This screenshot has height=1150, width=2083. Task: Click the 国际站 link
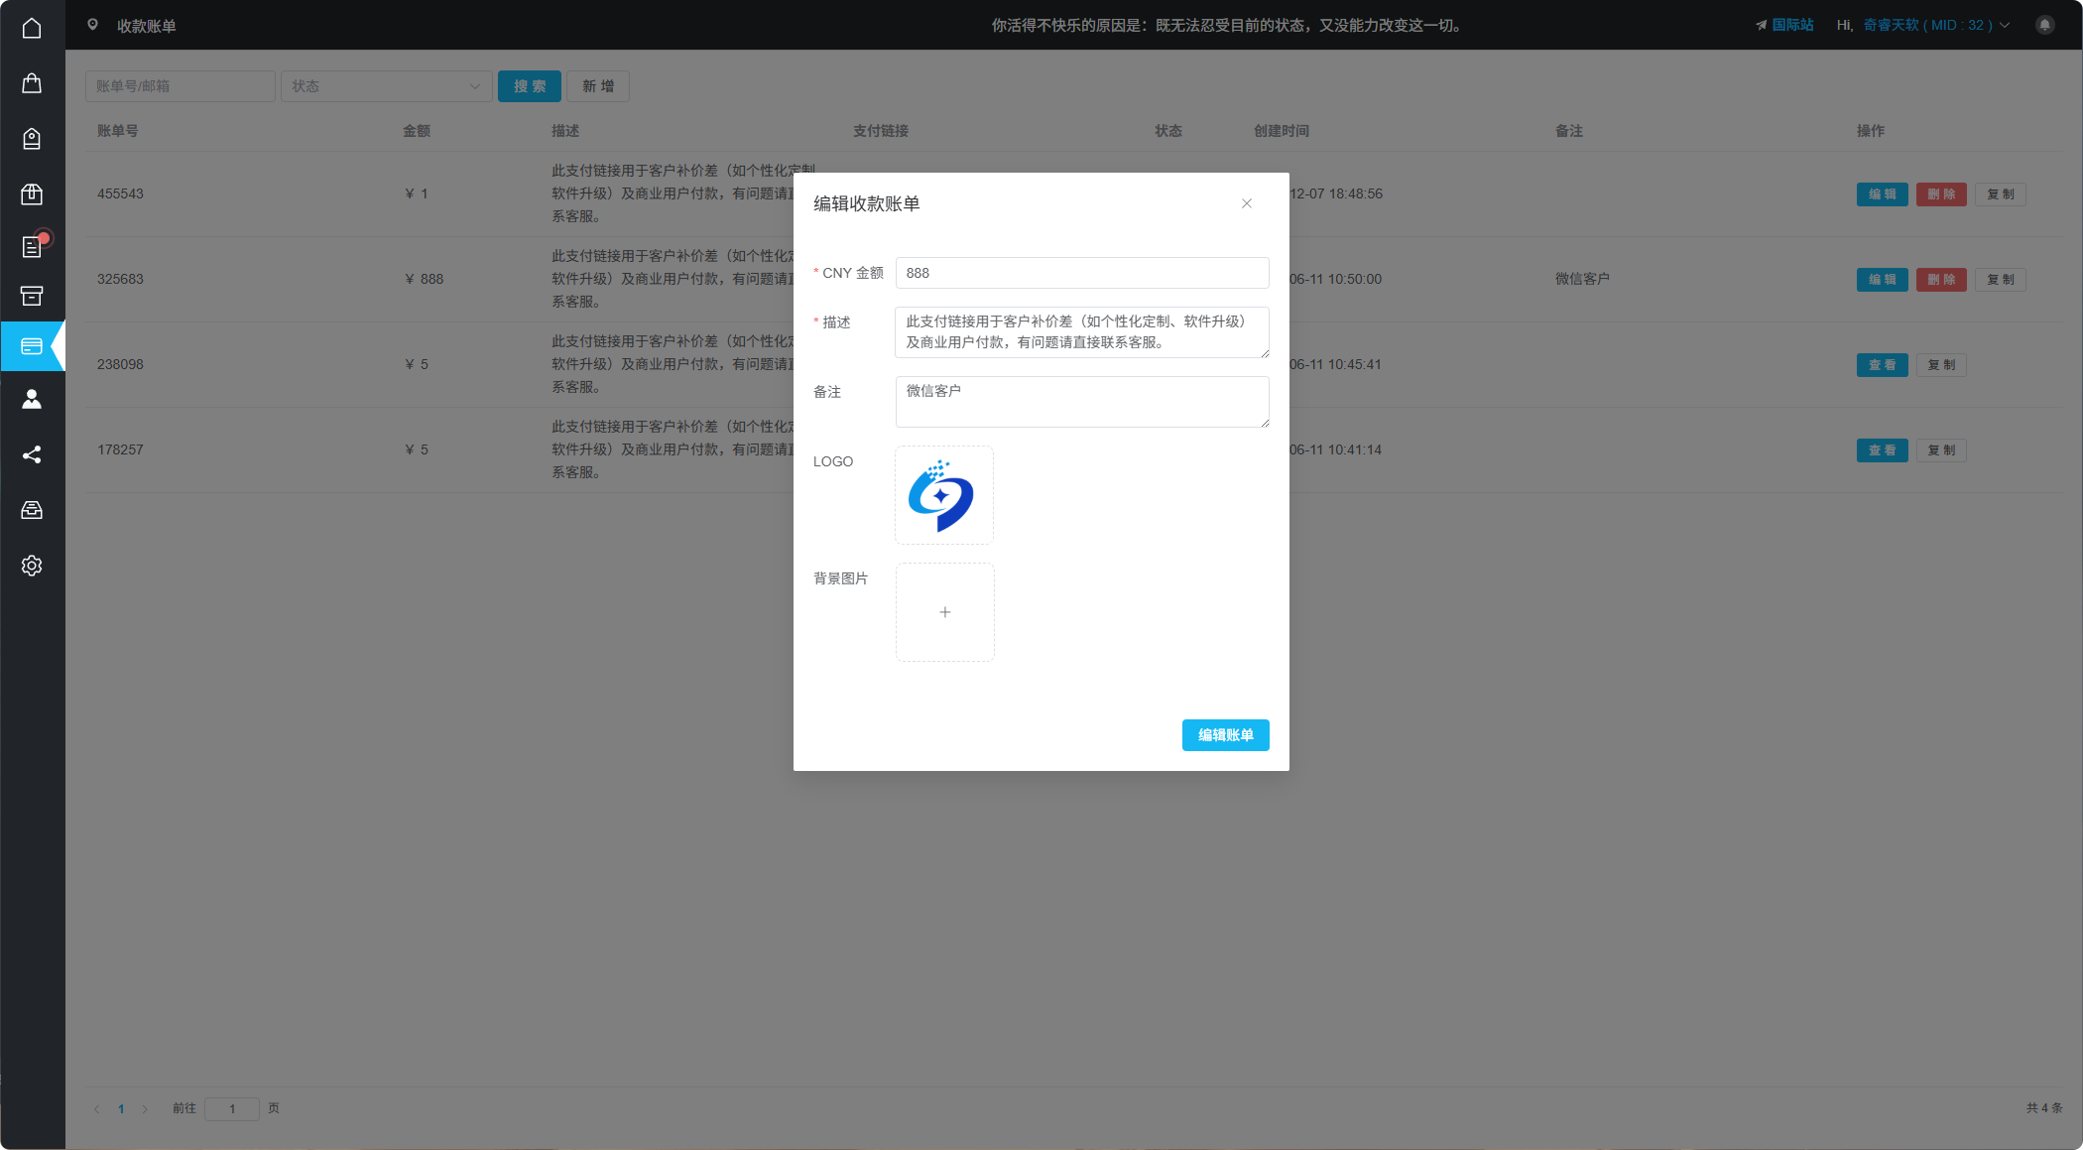tap(1791, 25)
